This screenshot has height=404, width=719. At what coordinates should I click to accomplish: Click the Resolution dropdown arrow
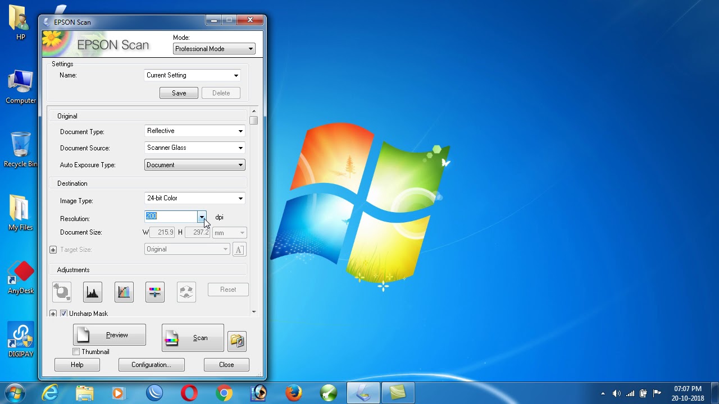202,217
